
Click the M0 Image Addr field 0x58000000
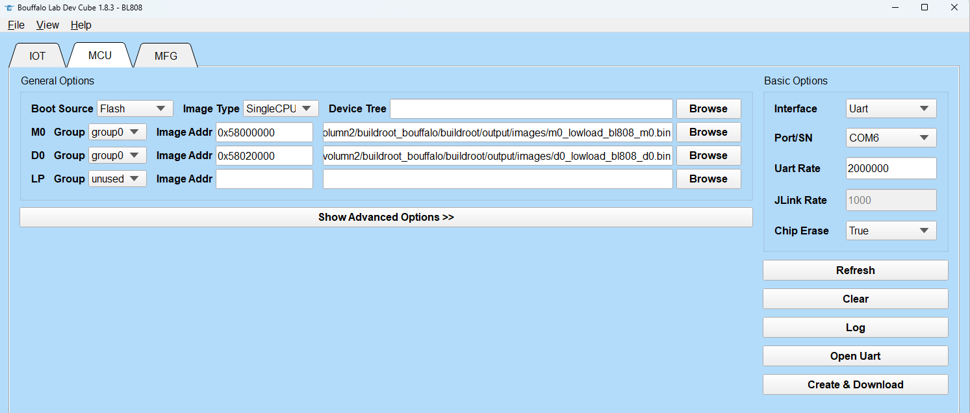(x=264, y=132)
